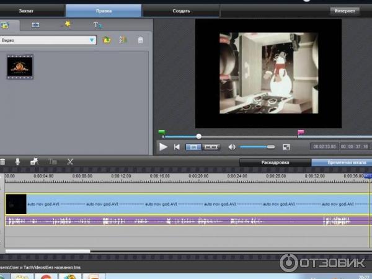The image size is (372, 279).
Task: Switch preview to single clip mode
Action: click(193, 147)
